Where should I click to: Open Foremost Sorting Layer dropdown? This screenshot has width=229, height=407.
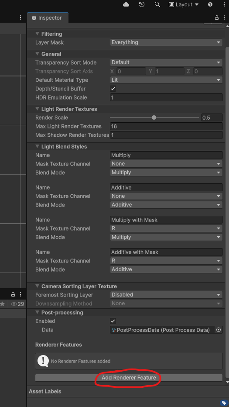pos(166,295)
